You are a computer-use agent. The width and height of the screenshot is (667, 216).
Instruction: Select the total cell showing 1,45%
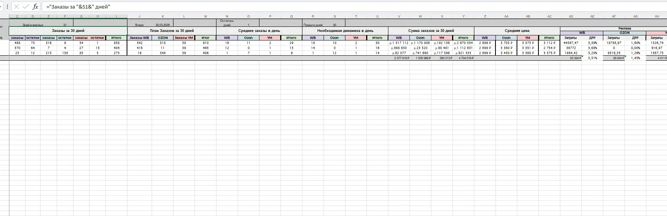click(x=635, y=58)
